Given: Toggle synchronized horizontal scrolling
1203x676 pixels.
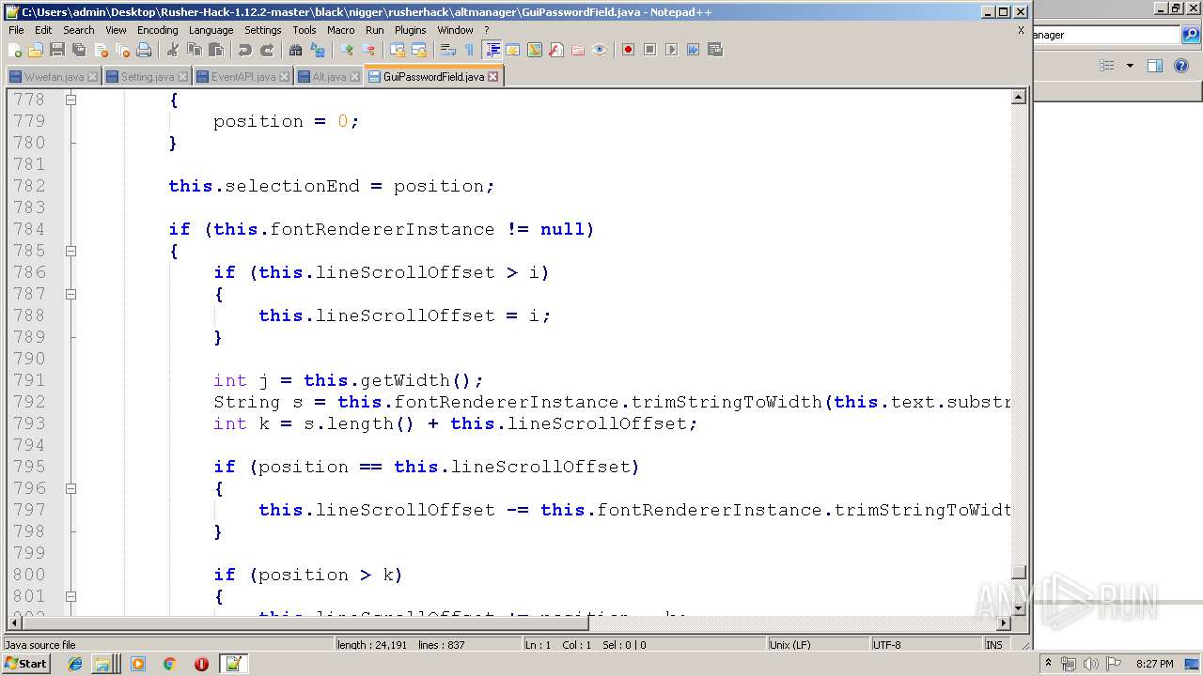Looking at the screenshot, I should 419,50.
